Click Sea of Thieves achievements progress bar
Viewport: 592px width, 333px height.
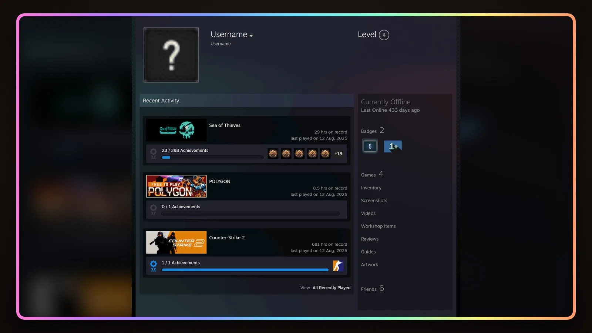pyautogui.click(x=212, y=158)
